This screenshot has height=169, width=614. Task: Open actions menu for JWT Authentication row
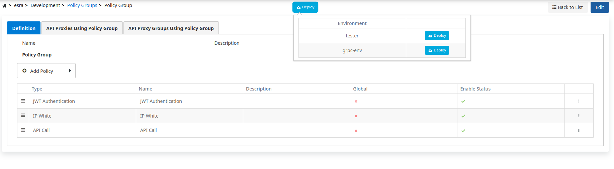[x=579, y=101]
